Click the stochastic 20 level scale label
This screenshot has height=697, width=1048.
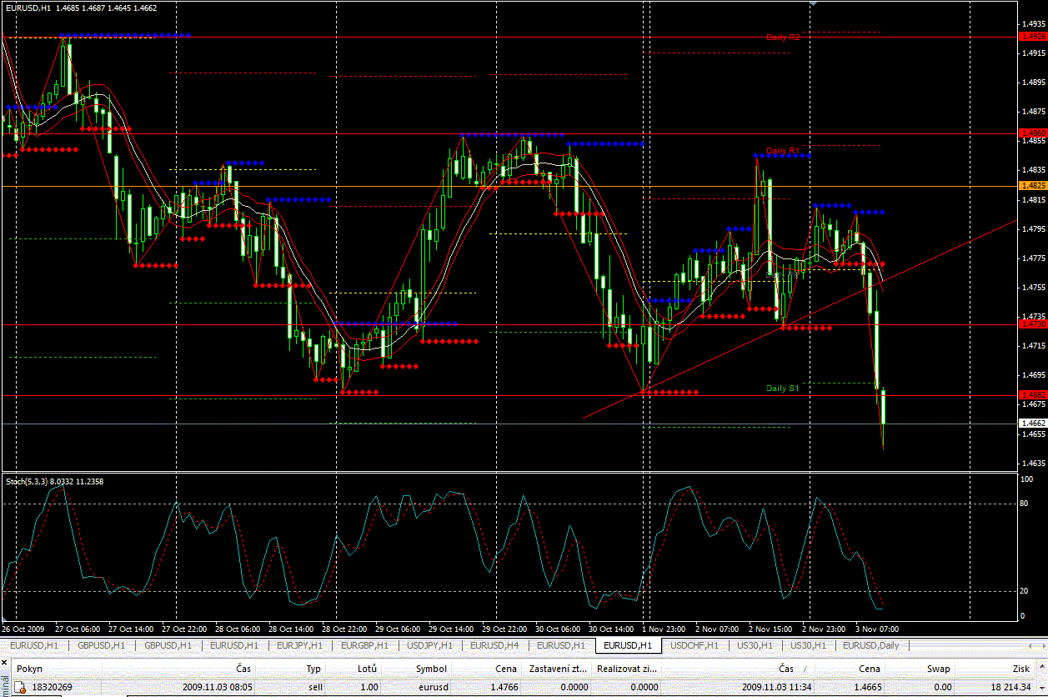click(x=1025, y=591)
